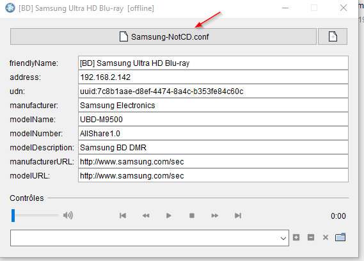Viewport: 364px width, 261px height.
Task: Stop playback
Action: tap(192, 216)
